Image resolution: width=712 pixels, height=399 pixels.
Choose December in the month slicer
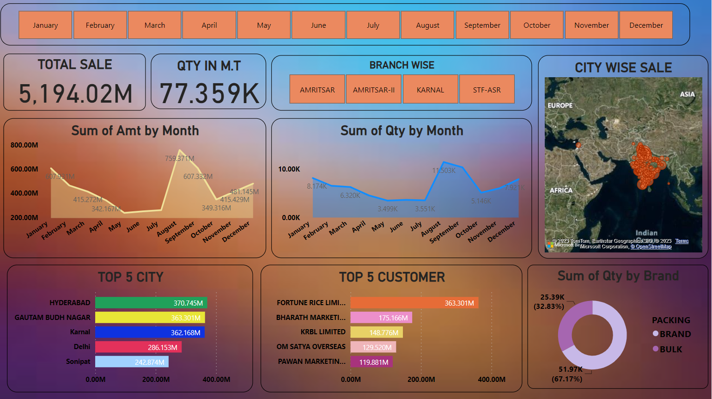tap(645, 25)
